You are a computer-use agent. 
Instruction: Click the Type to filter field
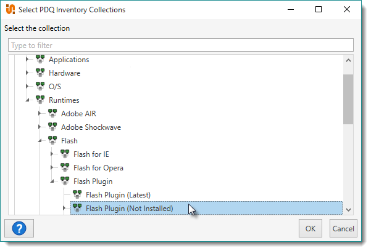pyautogui.click(x=180, y=46)
